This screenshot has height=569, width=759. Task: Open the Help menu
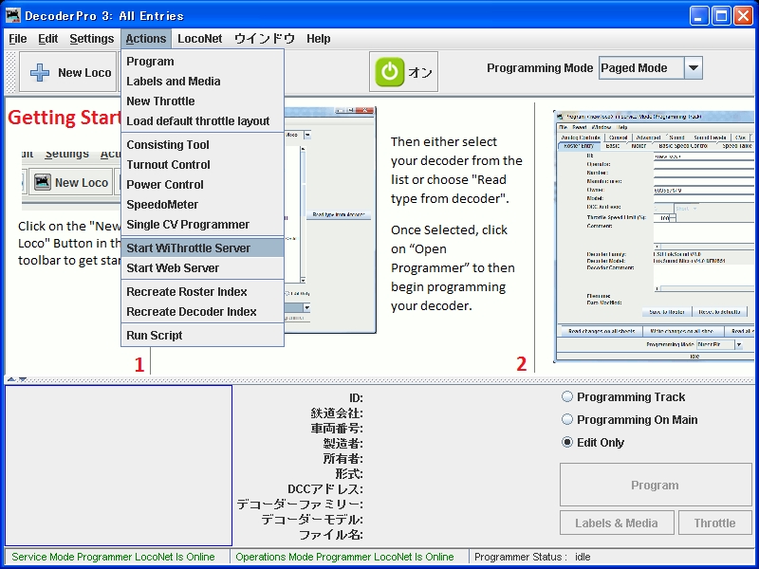pos(319,39)
